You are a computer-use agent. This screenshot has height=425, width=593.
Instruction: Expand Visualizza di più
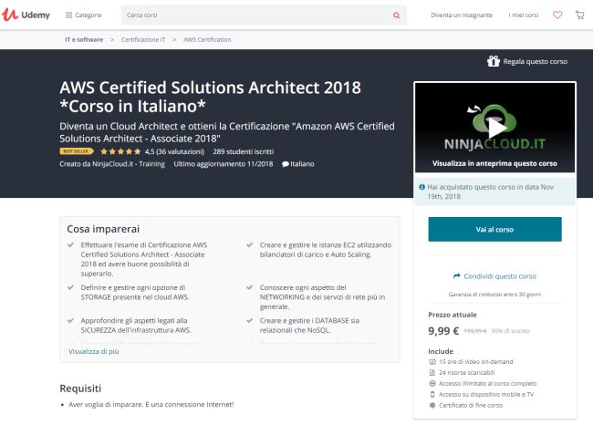(x=94, y=351)
